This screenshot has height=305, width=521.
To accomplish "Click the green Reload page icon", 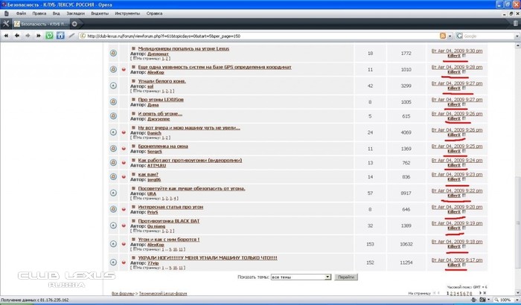I will tap(50, 35).
